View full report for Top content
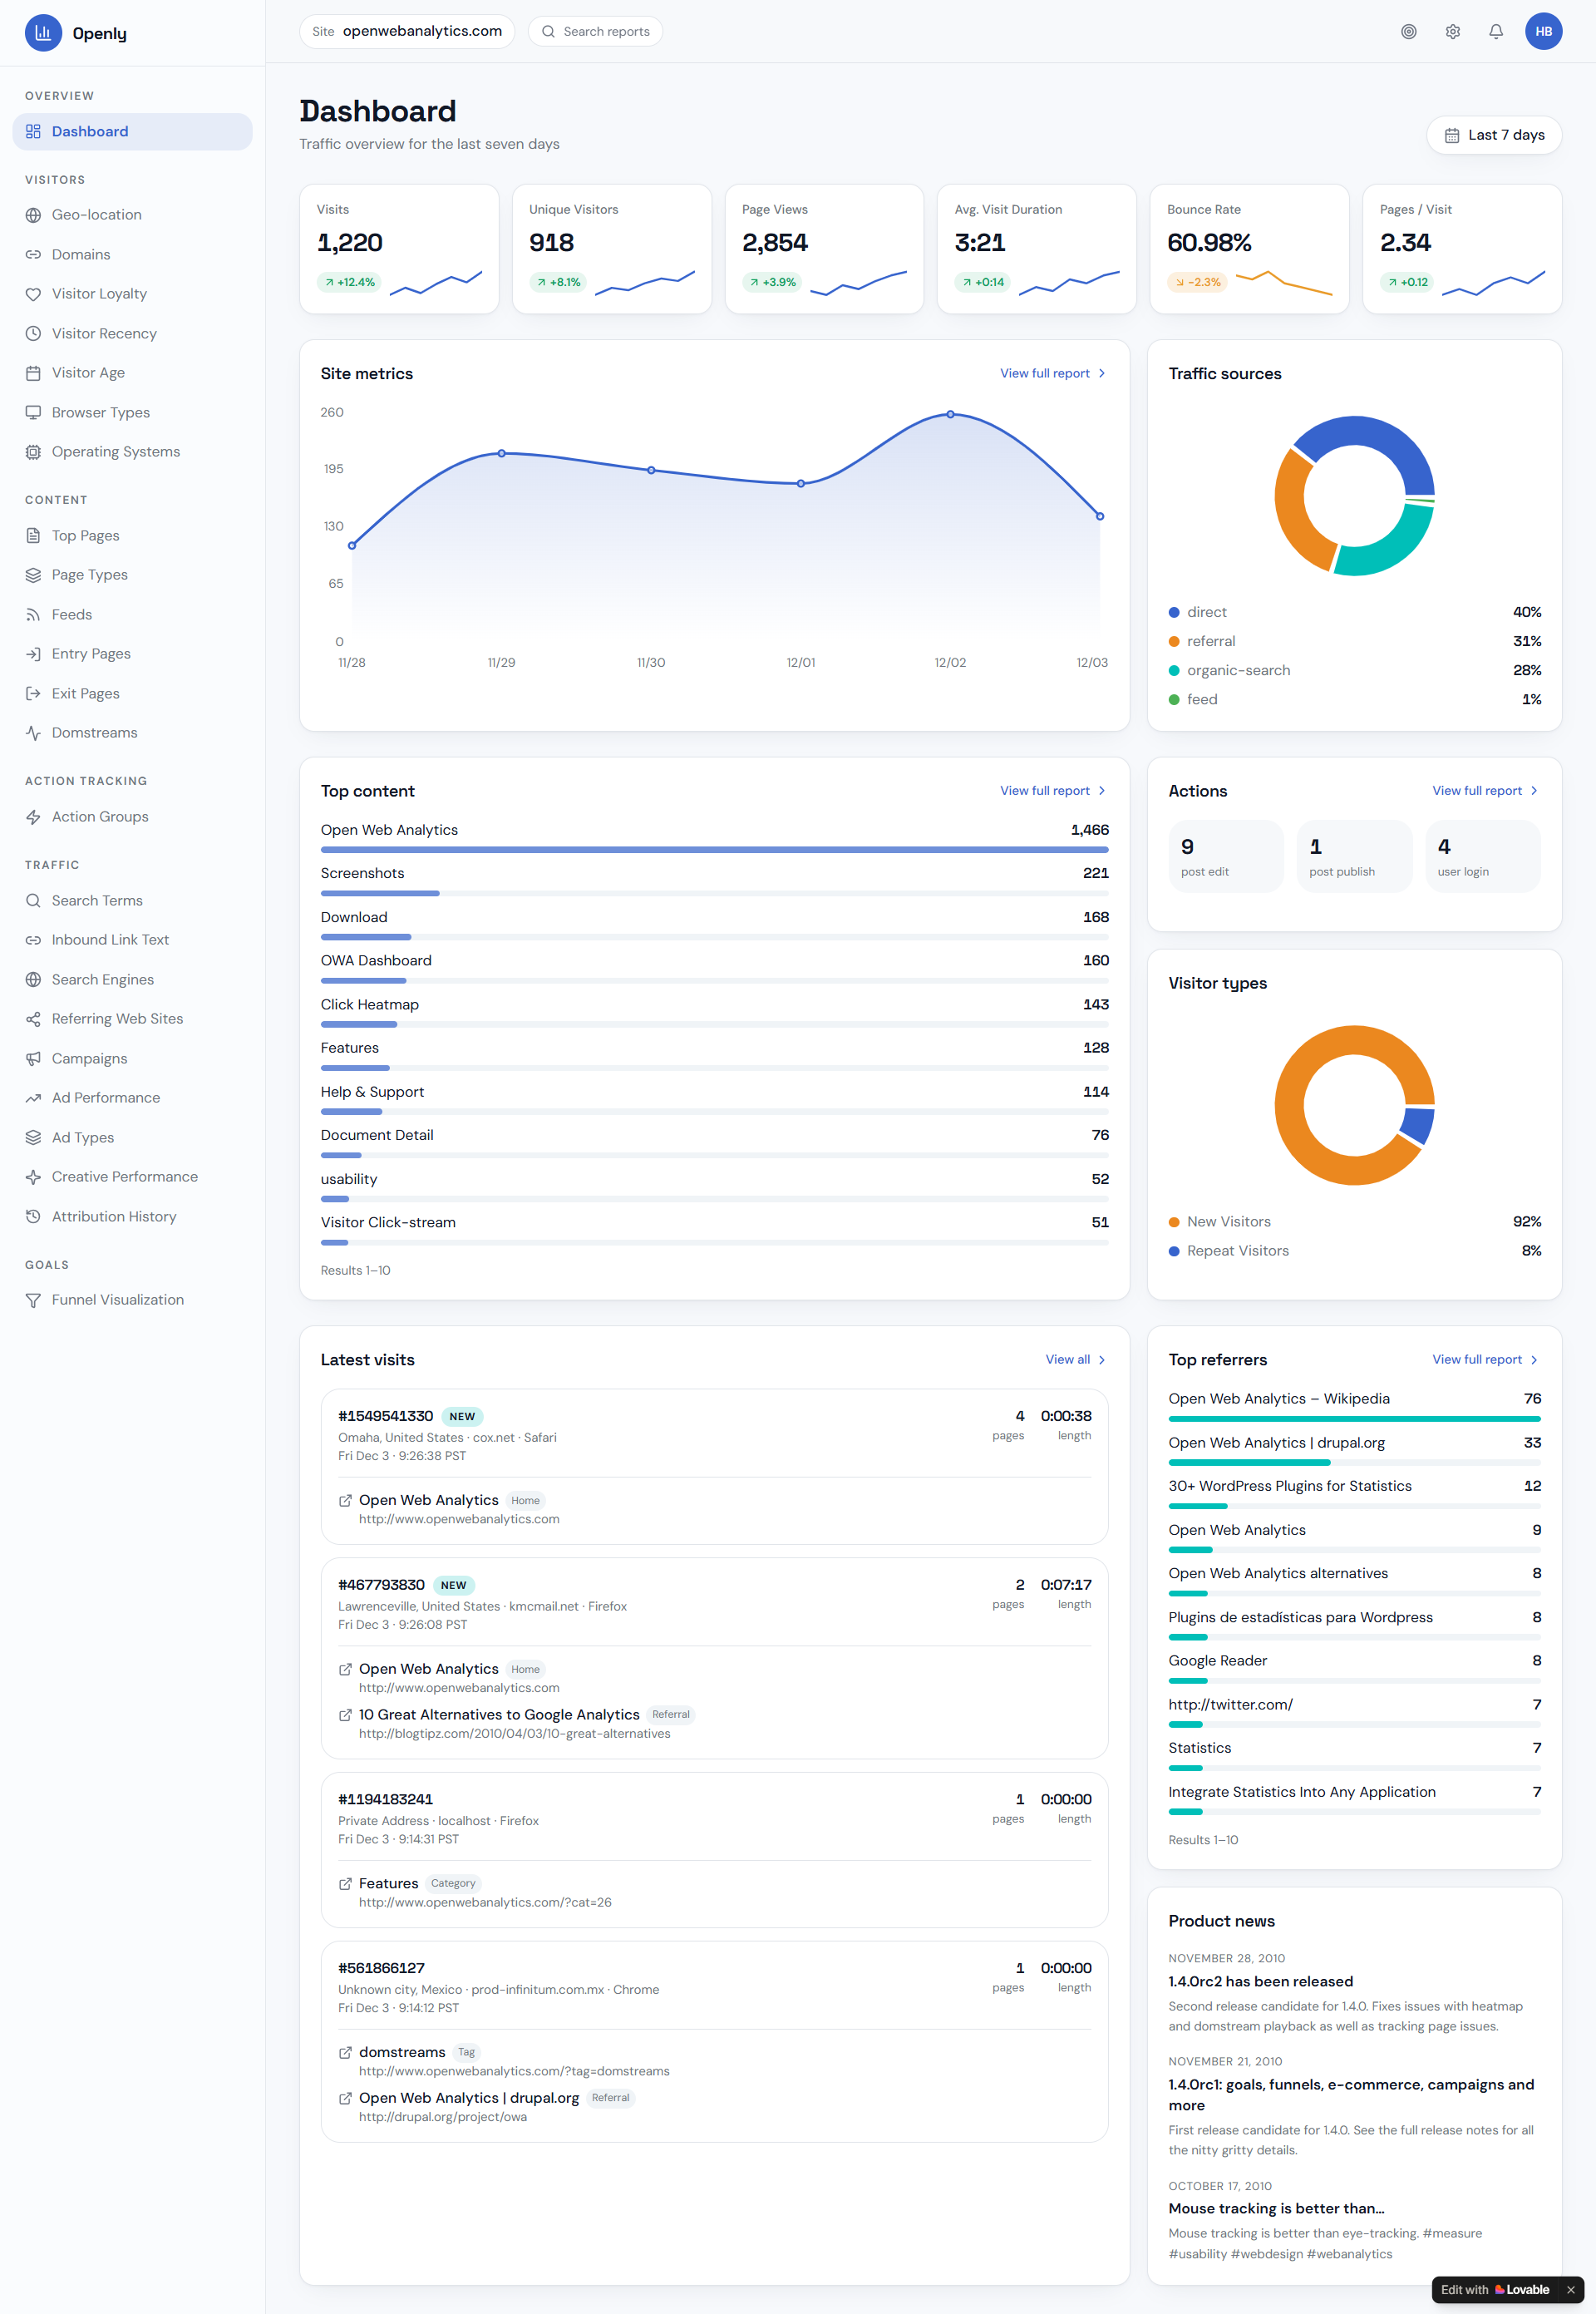The height and width of the screenshot is (2314, 1596). tap(1053, 791)
